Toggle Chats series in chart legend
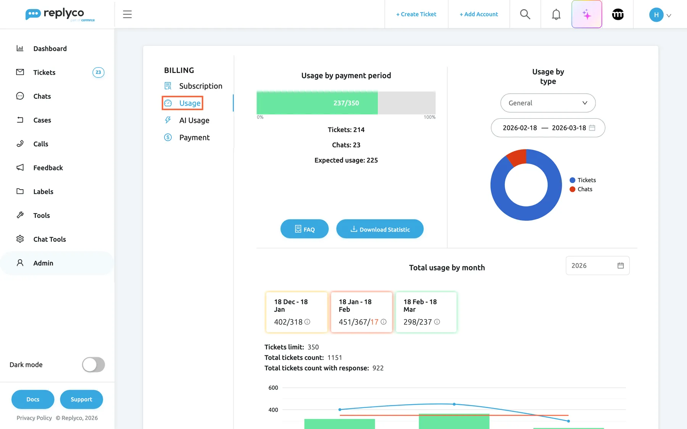The height and width of the screenshot is (429, 687). [x=581, y=189]
